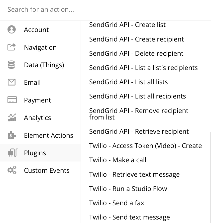211x223 pixels.
Task: Click the Navigation arrow icon
Action: (12, 47)
